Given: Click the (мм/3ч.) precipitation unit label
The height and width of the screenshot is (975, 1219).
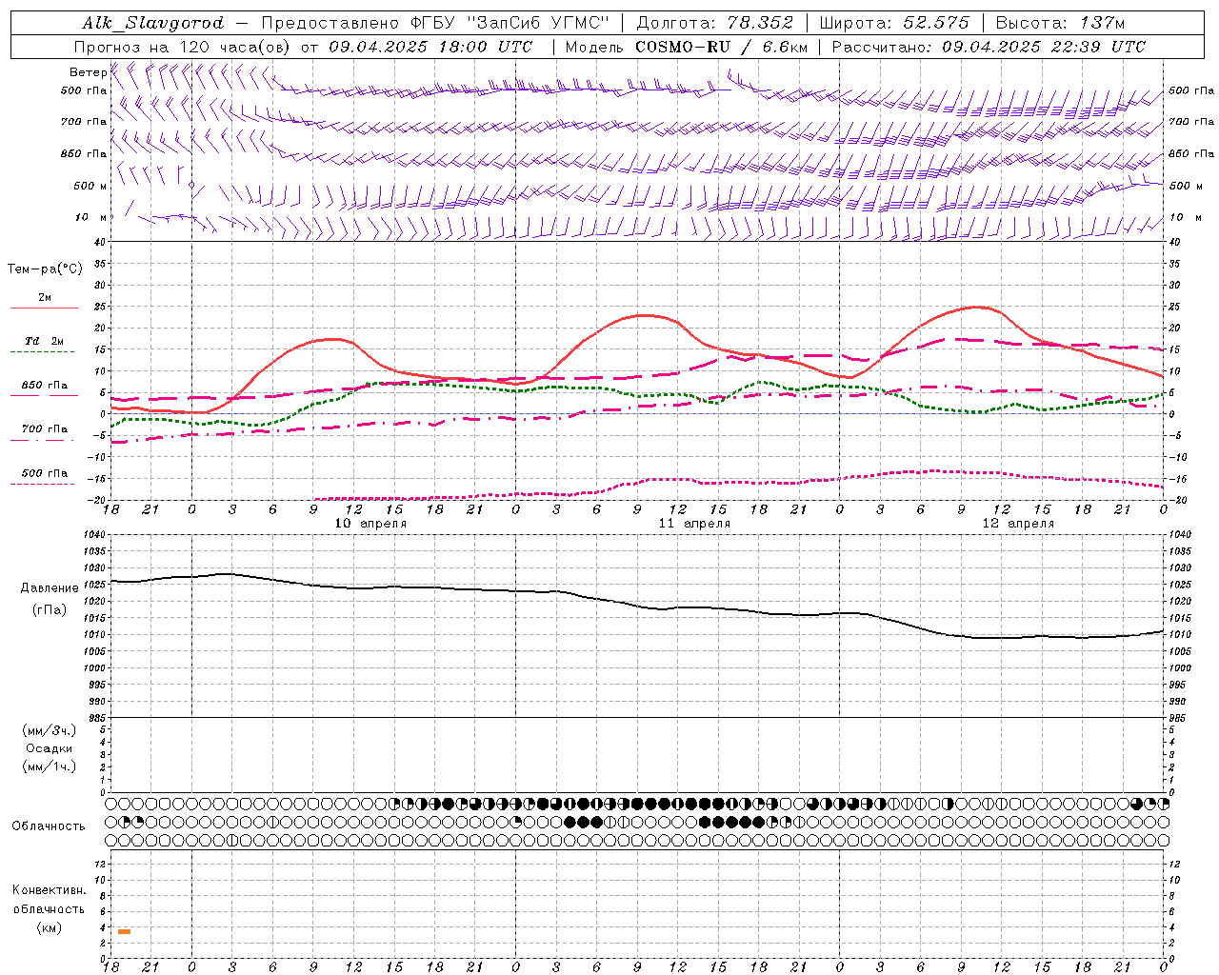Looking at the screenshot, I should click(x=50, y=731).
